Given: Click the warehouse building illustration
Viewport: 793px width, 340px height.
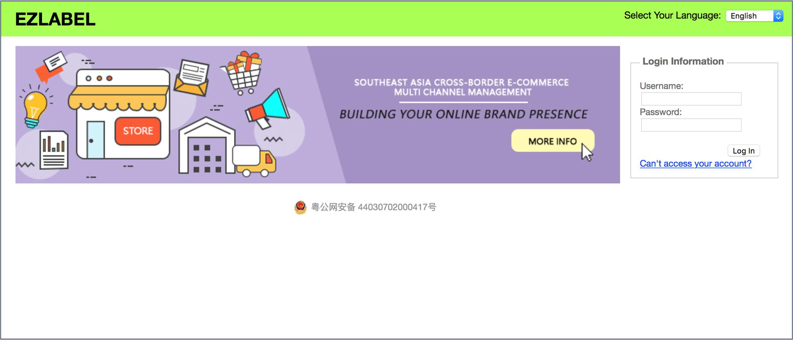Looking at the screenshot, I should [206, 146].
